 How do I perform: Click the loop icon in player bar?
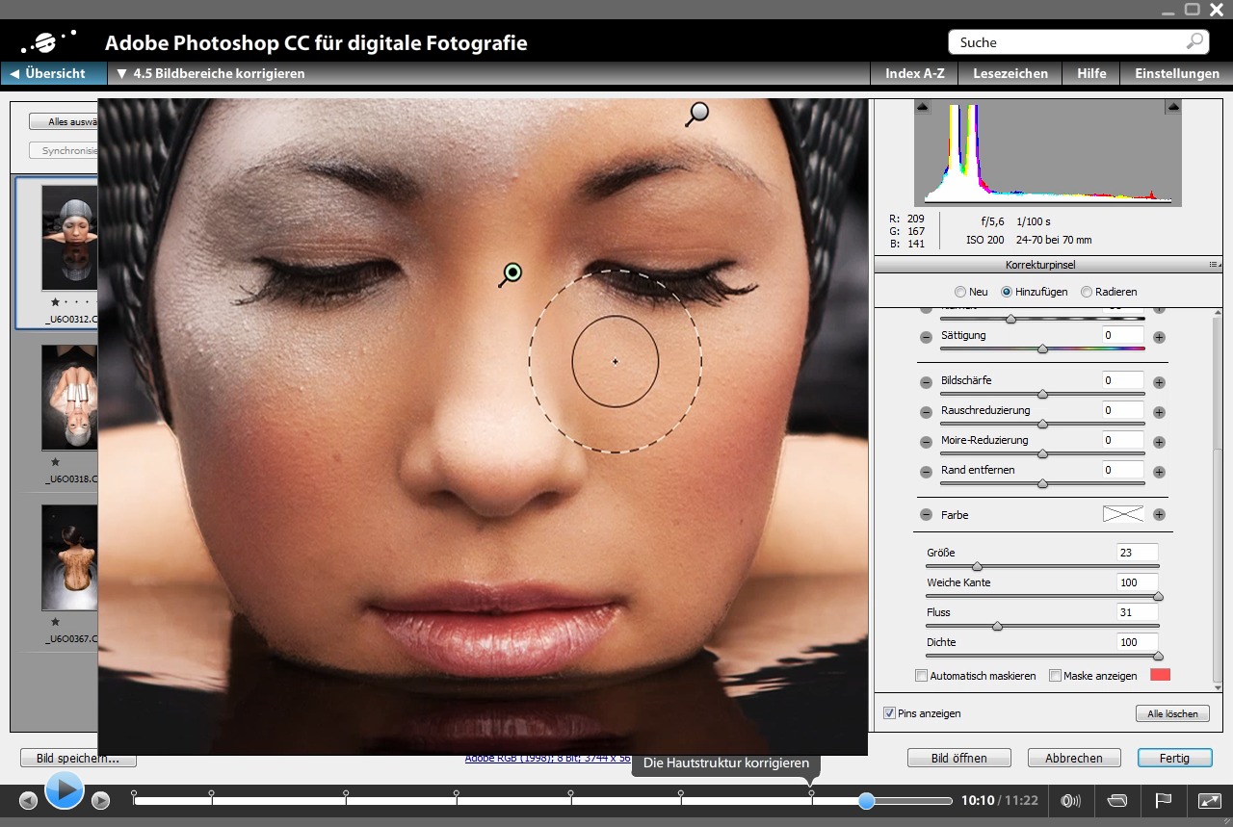pyautogui.click(x=1116, y=800)
